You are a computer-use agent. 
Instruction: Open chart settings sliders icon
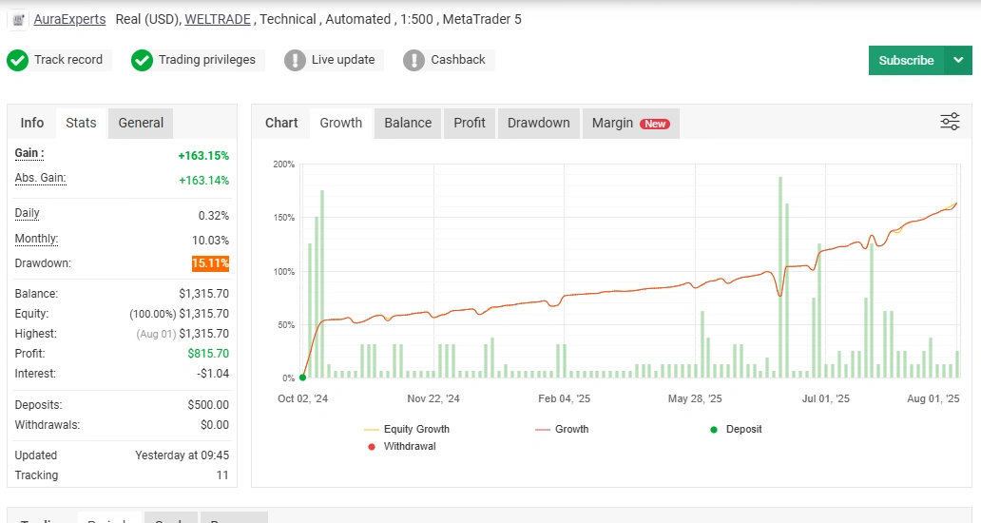click(x=950, y=122)
